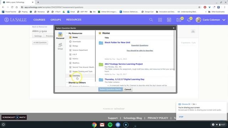The width and height of the screenshot is (228, 128).
Task: Click the Select Question Banks button
Action: [x=110, y=89]
